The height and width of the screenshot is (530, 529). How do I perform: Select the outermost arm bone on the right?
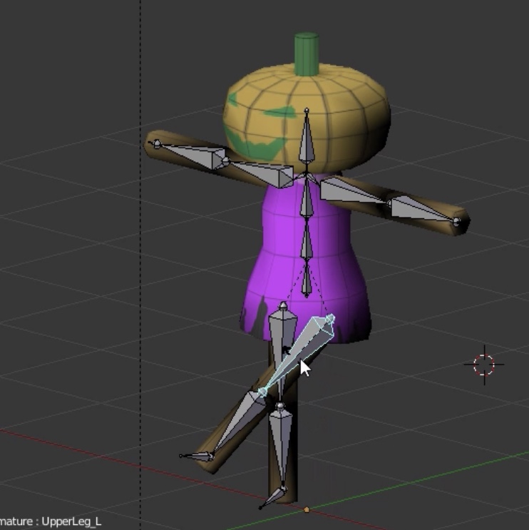pos(421,210)
